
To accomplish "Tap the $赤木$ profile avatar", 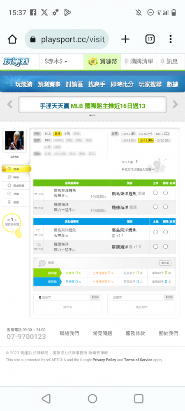I will (x=14, y=140).
